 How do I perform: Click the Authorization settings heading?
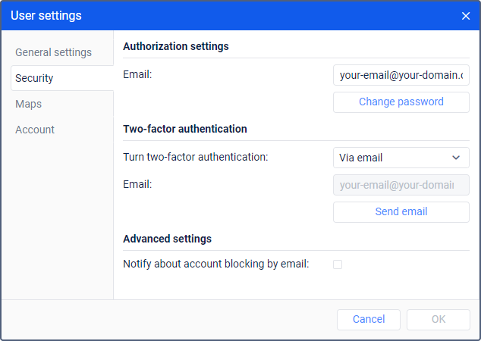click(176, 46)
